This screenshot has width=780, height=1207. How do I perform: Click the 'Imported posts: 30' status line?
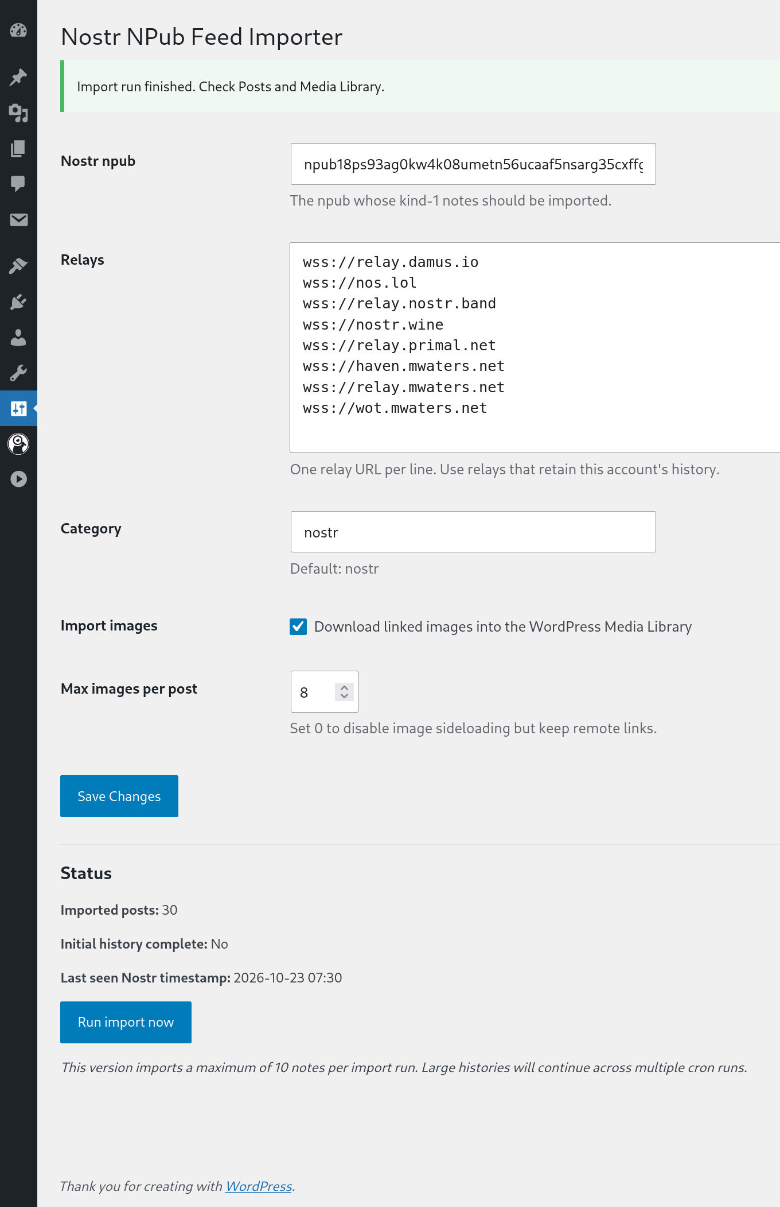[x=119, y=910]
